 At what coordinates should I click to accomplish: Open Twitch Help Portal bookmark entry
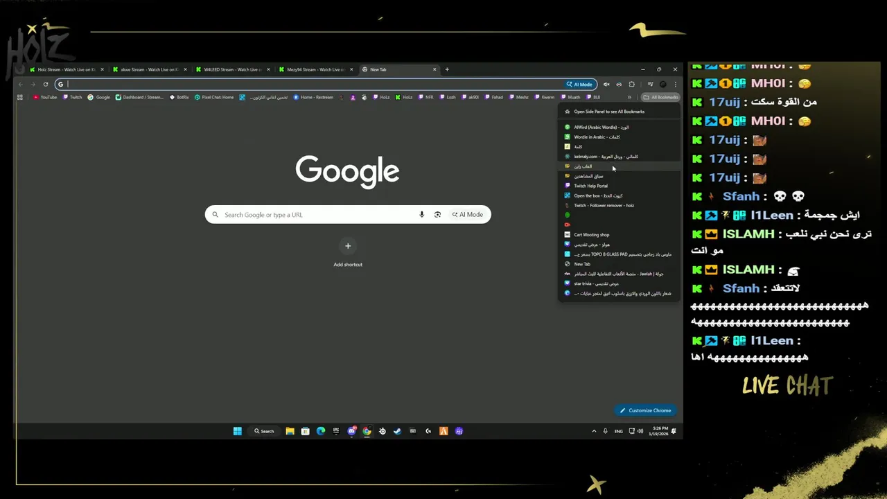pyautogui.click(x=620, y=186)
